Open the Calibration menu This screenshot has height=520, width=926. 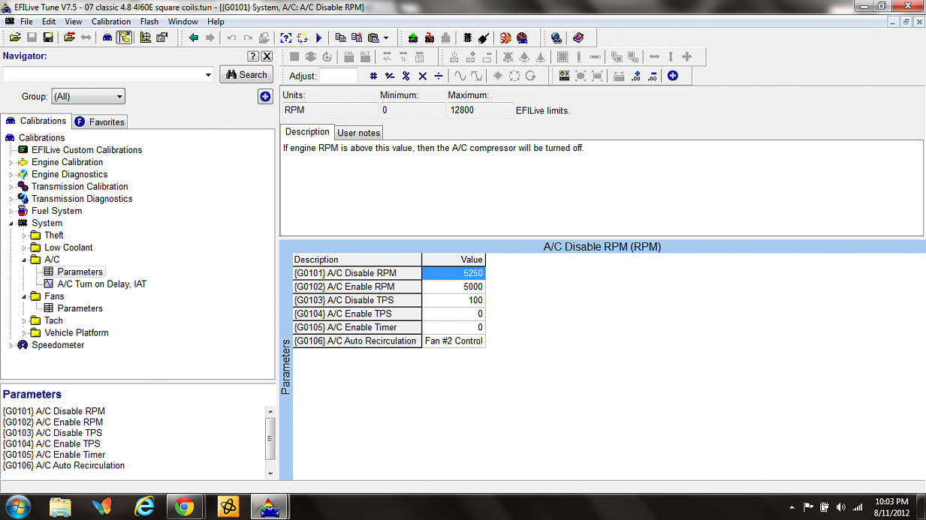(111, 22)
